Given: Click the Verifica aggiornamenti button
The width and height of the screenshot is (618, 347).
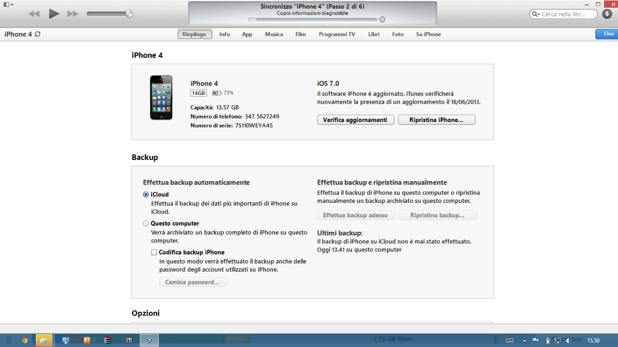Looking at the screenshot, I should (x=355, y=120).
